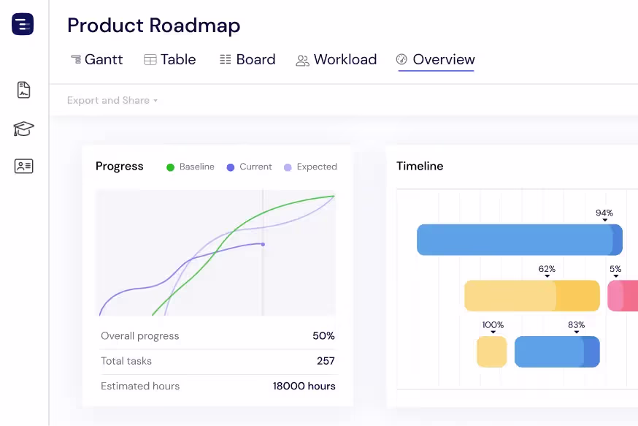Click the 83% progress marker label
Viewport: 638px width, 426px height.
pos(576,325)
